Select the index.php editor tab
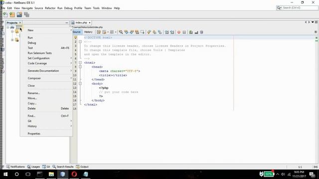 tap(81, 22)
